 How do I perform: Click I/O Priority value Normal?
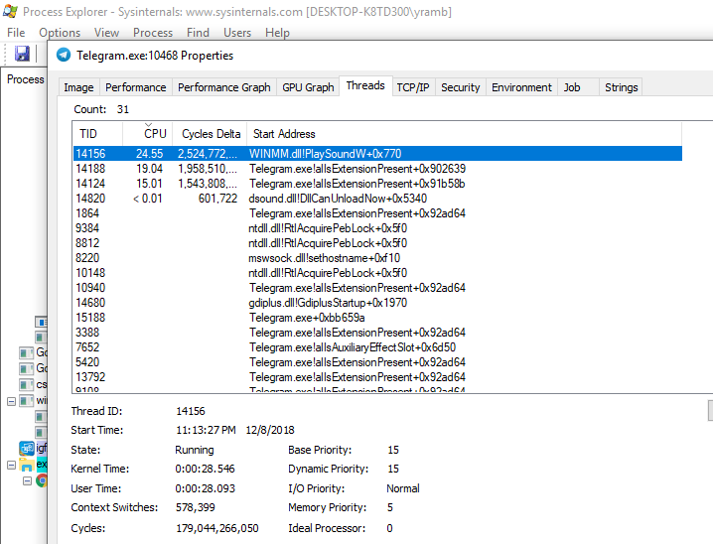coord(403,488)
